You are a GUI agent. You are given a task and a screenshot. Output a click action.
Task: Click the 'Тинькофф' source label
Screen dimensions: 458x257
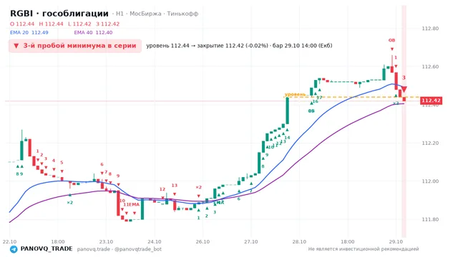(183, 14)
